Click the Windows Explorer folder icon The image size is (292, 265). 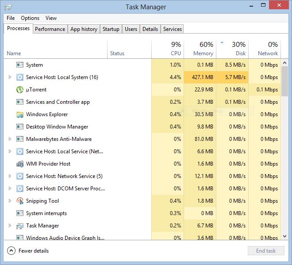tap(19, 114)
